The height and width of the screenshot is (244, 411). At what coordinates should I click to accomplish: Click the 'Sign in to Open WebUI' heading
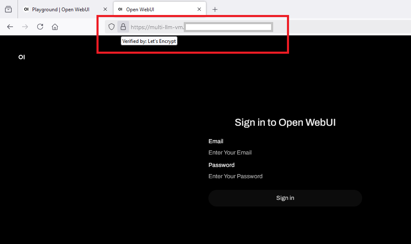coord(285,122)
